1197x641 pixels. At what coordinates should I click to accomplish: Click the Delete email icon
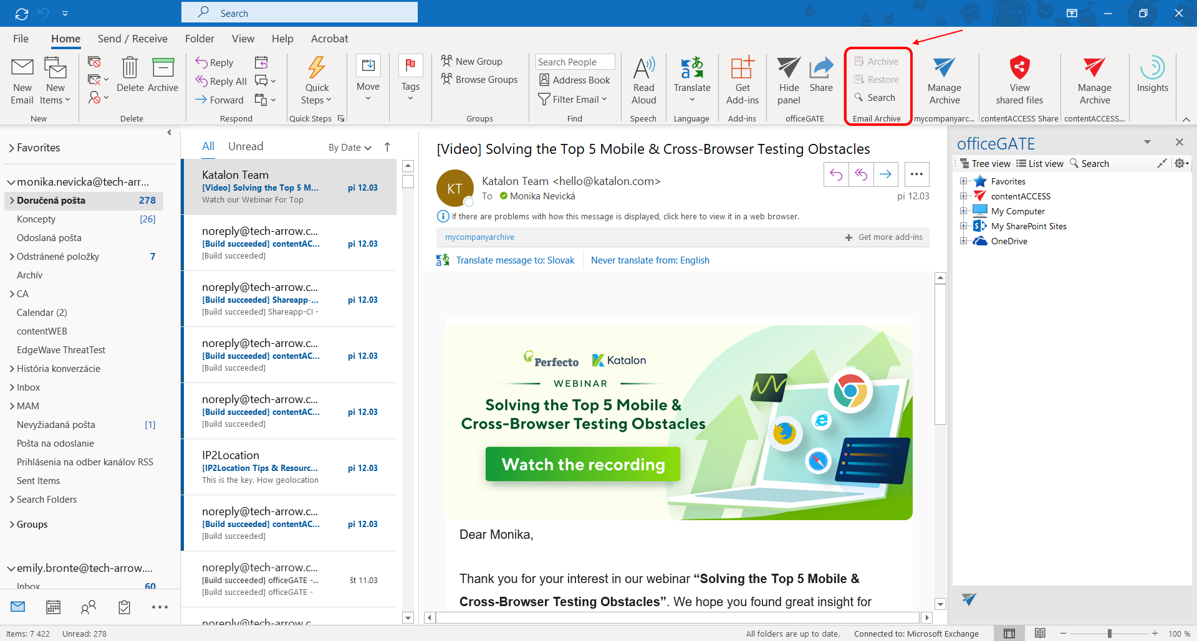(x=130, y=75)
